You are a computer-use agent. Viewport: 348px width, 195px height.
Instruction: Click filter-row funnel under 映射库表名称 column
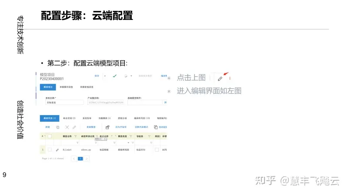[96, 143]
